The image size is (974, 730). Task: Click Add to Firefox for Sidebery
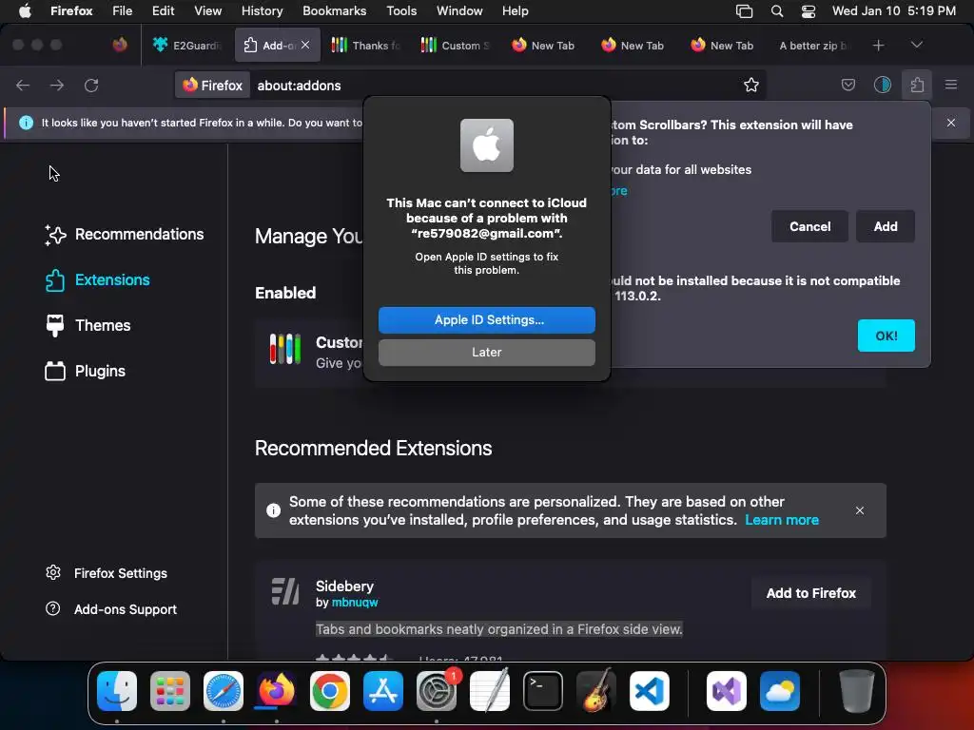(810, 593)
